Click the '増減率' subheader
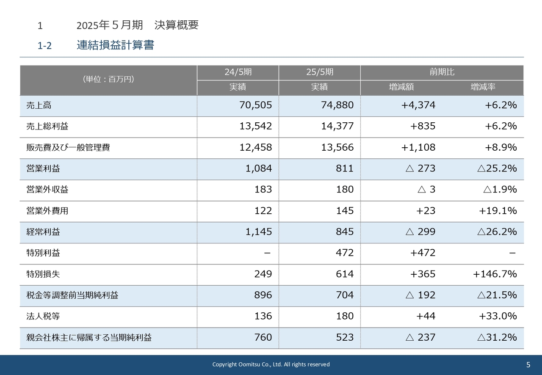This screenshot has width=542, height=375. [483, 87]
